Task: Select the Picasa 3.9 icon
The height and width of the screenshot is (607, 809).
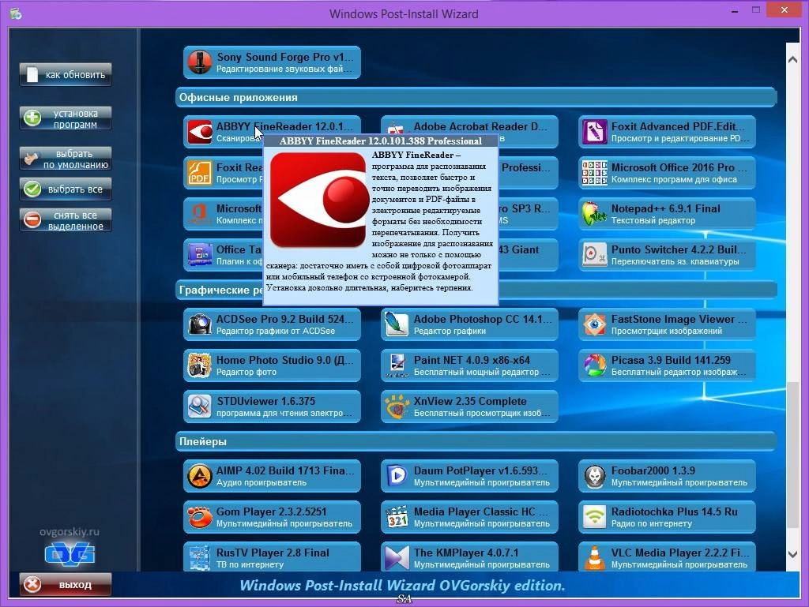Action: click(594, 365)
